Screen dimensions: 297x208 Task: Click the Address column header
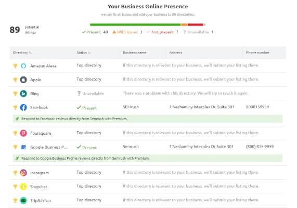[176, 53]
